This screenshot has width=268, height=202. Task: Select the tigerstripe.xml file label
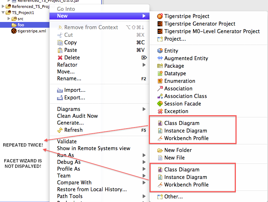[32, 31]
